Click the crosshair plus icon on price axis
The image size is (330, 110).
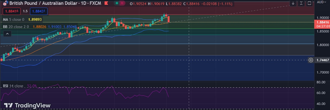[311, 60]
